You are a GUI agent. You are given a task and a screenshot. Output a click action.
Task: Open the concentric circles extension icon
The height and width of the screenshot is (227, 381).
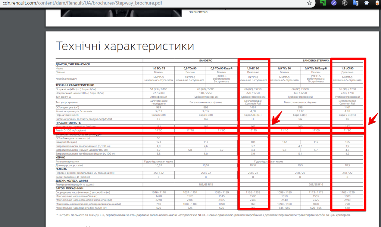345,3
